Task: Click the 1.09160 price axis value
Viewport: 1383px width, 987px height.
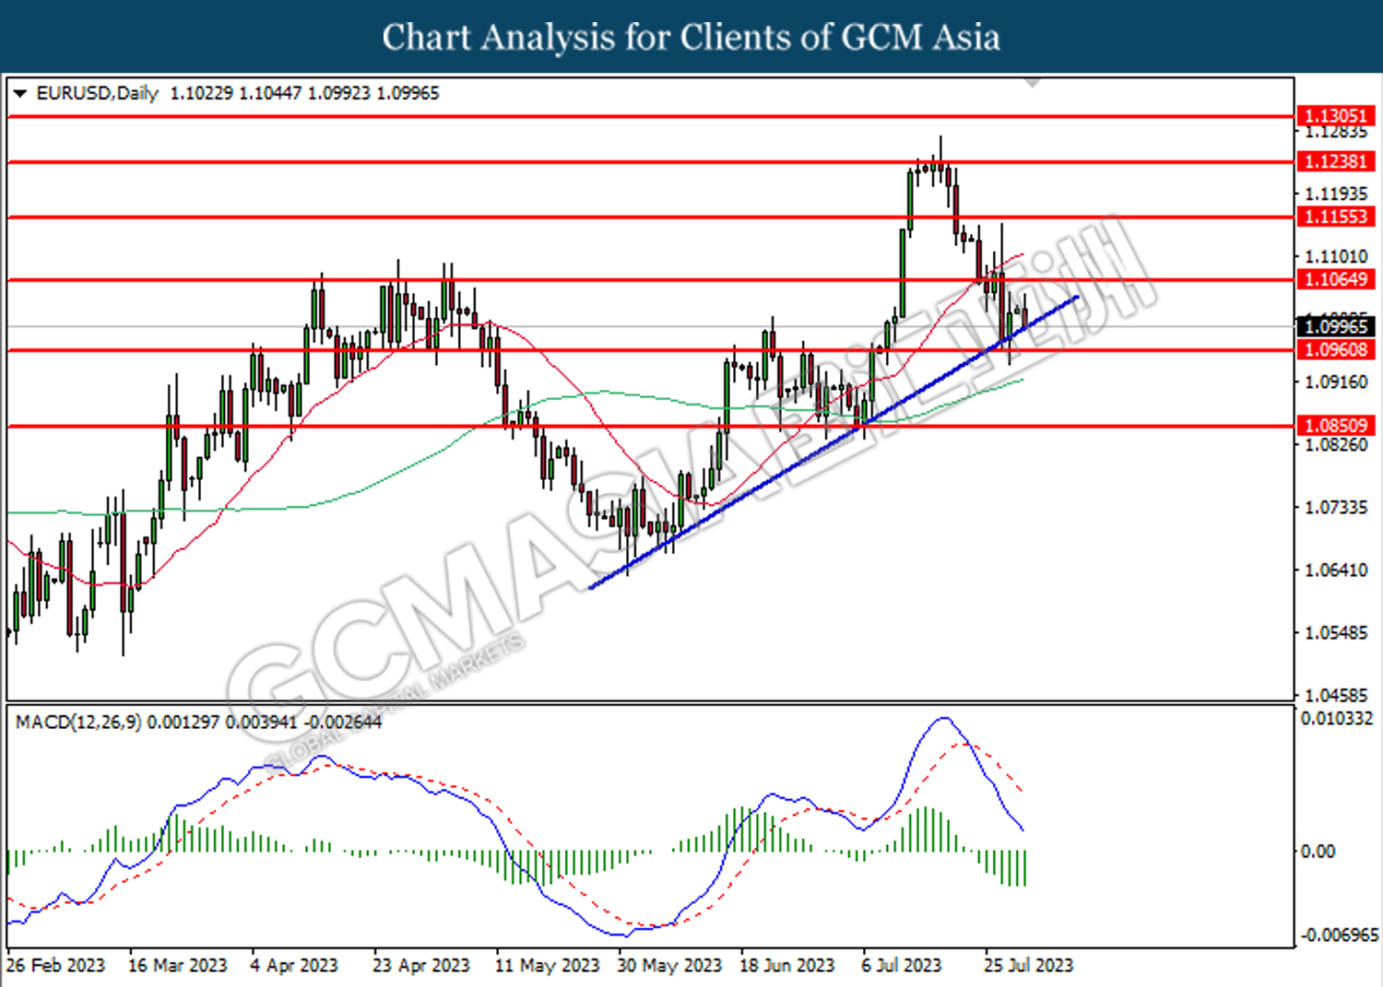Action: 1337,382
